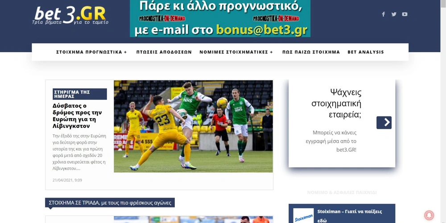Open the Stoiximan – Γιατί να παίξεις εδώ link

350,216
